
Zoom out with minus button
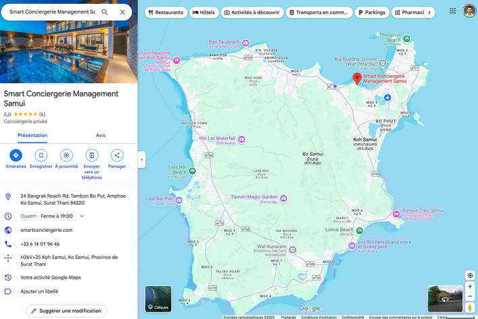coord(470,296)
